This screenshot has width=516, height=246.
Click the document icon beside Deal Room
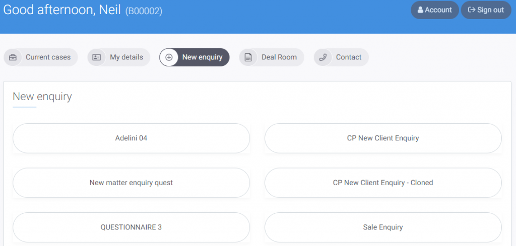(248, 57)
